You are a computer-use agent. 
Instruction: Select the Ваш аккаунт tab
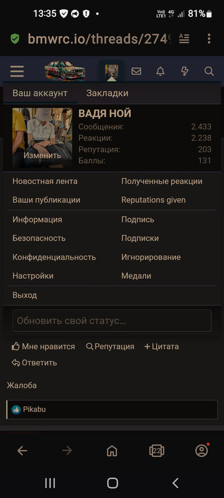click(x=40, y=93)
